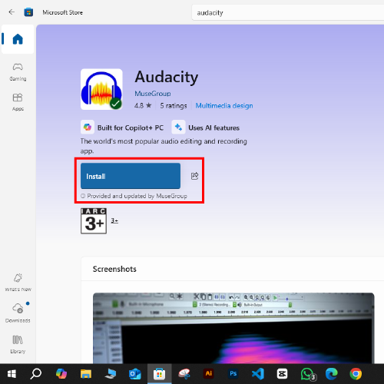384x384 pixels.
Task: Open File Explorer from taskbar
Action: coord(86,374)
